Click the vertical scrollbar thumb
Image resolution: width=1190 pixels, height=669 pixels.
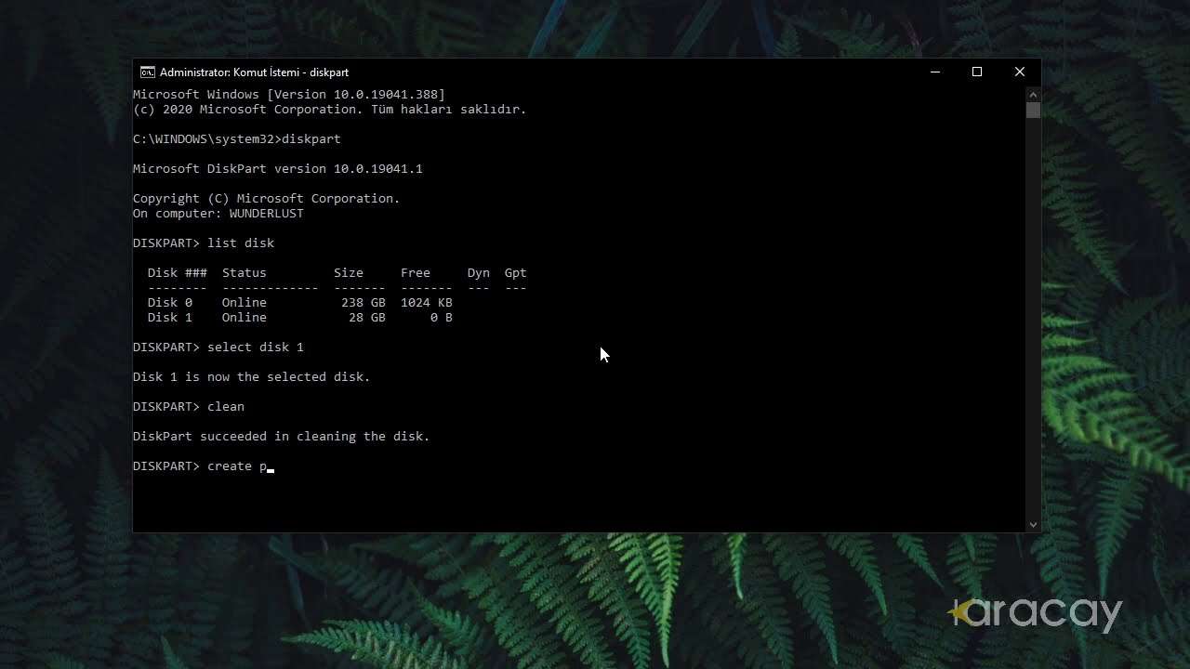tap(1033, 111)
